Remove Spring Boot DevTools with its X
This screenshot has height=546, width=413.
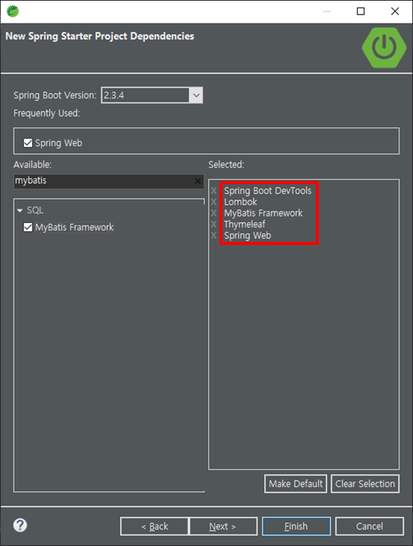click(x=213, y=190)
